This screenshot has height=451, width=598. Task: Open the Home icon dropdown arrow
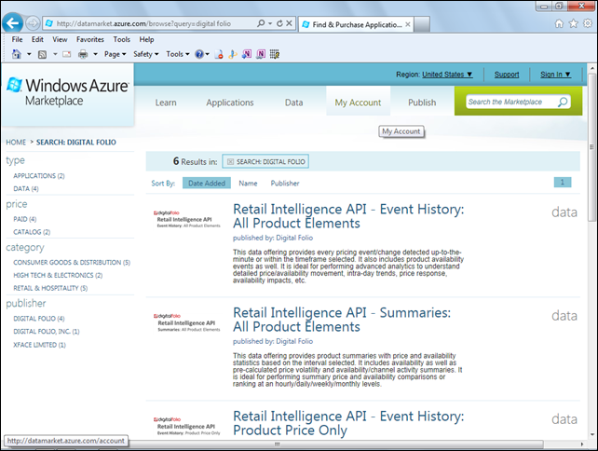29,54
